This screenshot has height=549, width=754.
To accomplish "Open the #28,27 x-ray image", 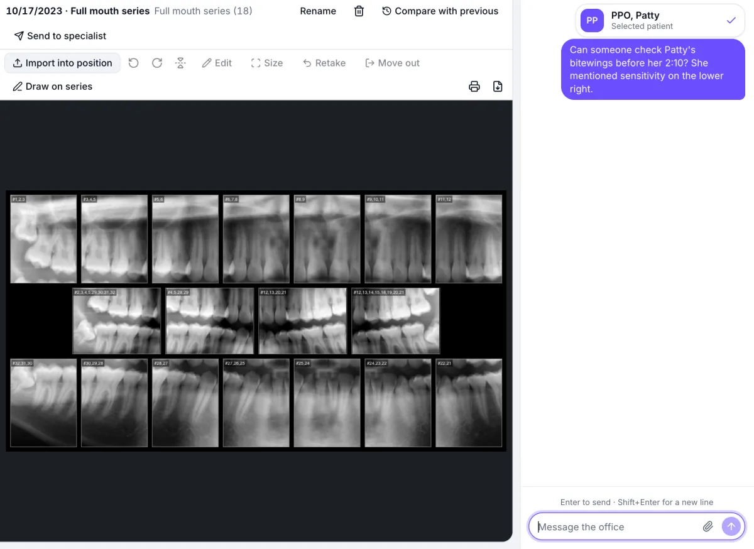I will tap(185, 403).
